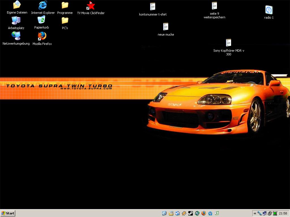Launch Winamp from the quick launch bar
Image resolution: width=290 pixels, height=217 pixels.
[x=184, y=213]
